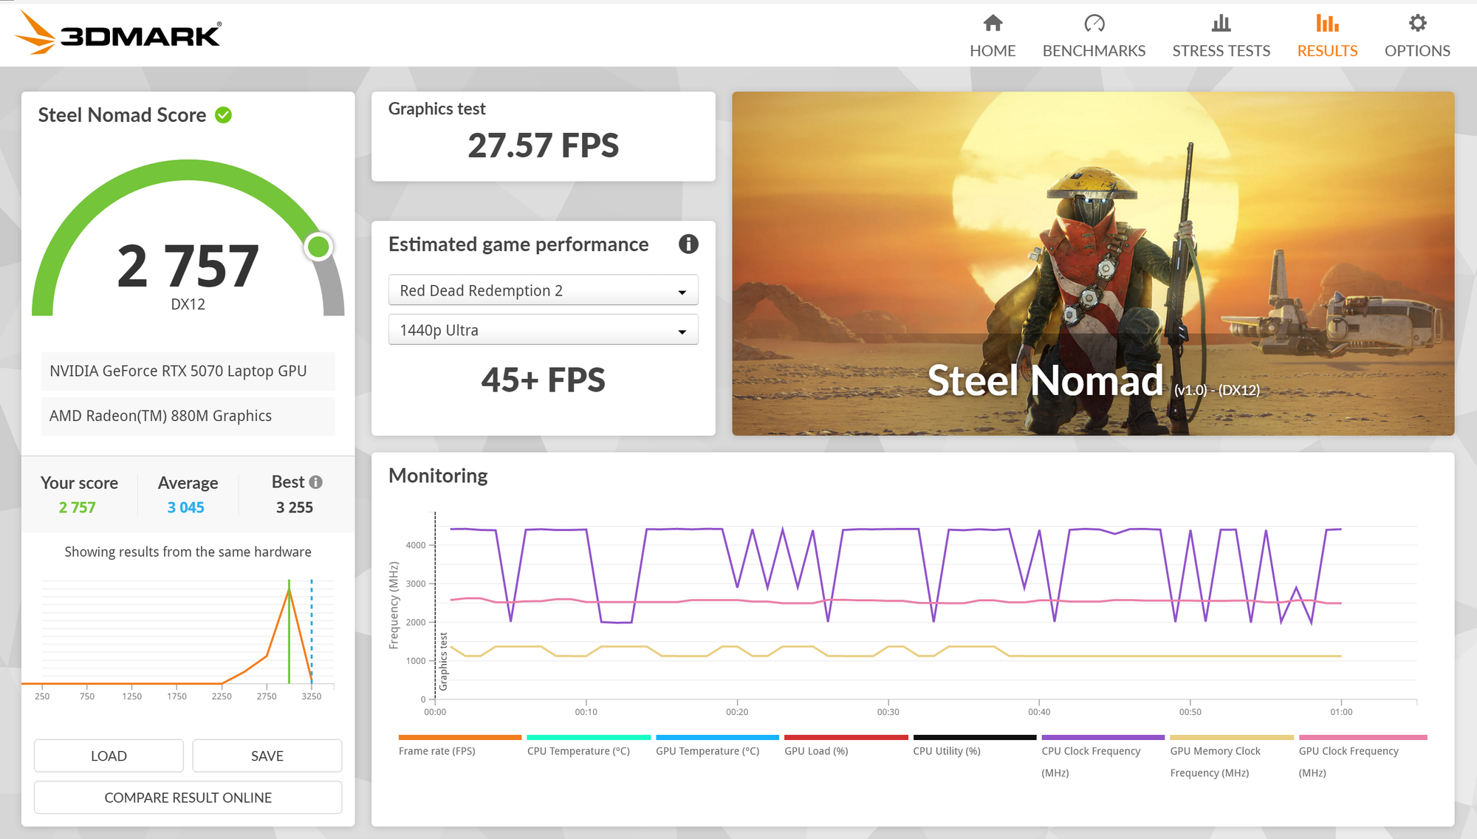Screen dimensions: 1477x839
Task: Click the Steel Nomad benchmark image
Action: (x=1092, y=263)
